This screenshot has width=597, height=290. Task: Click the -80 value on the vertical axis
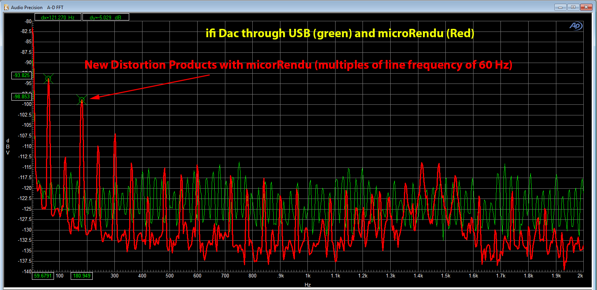tap(28, 22)
